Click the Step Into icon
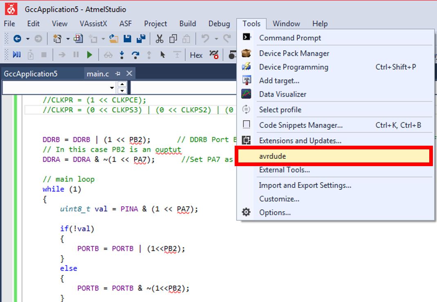The image size is (437, 302). point(122,55)
